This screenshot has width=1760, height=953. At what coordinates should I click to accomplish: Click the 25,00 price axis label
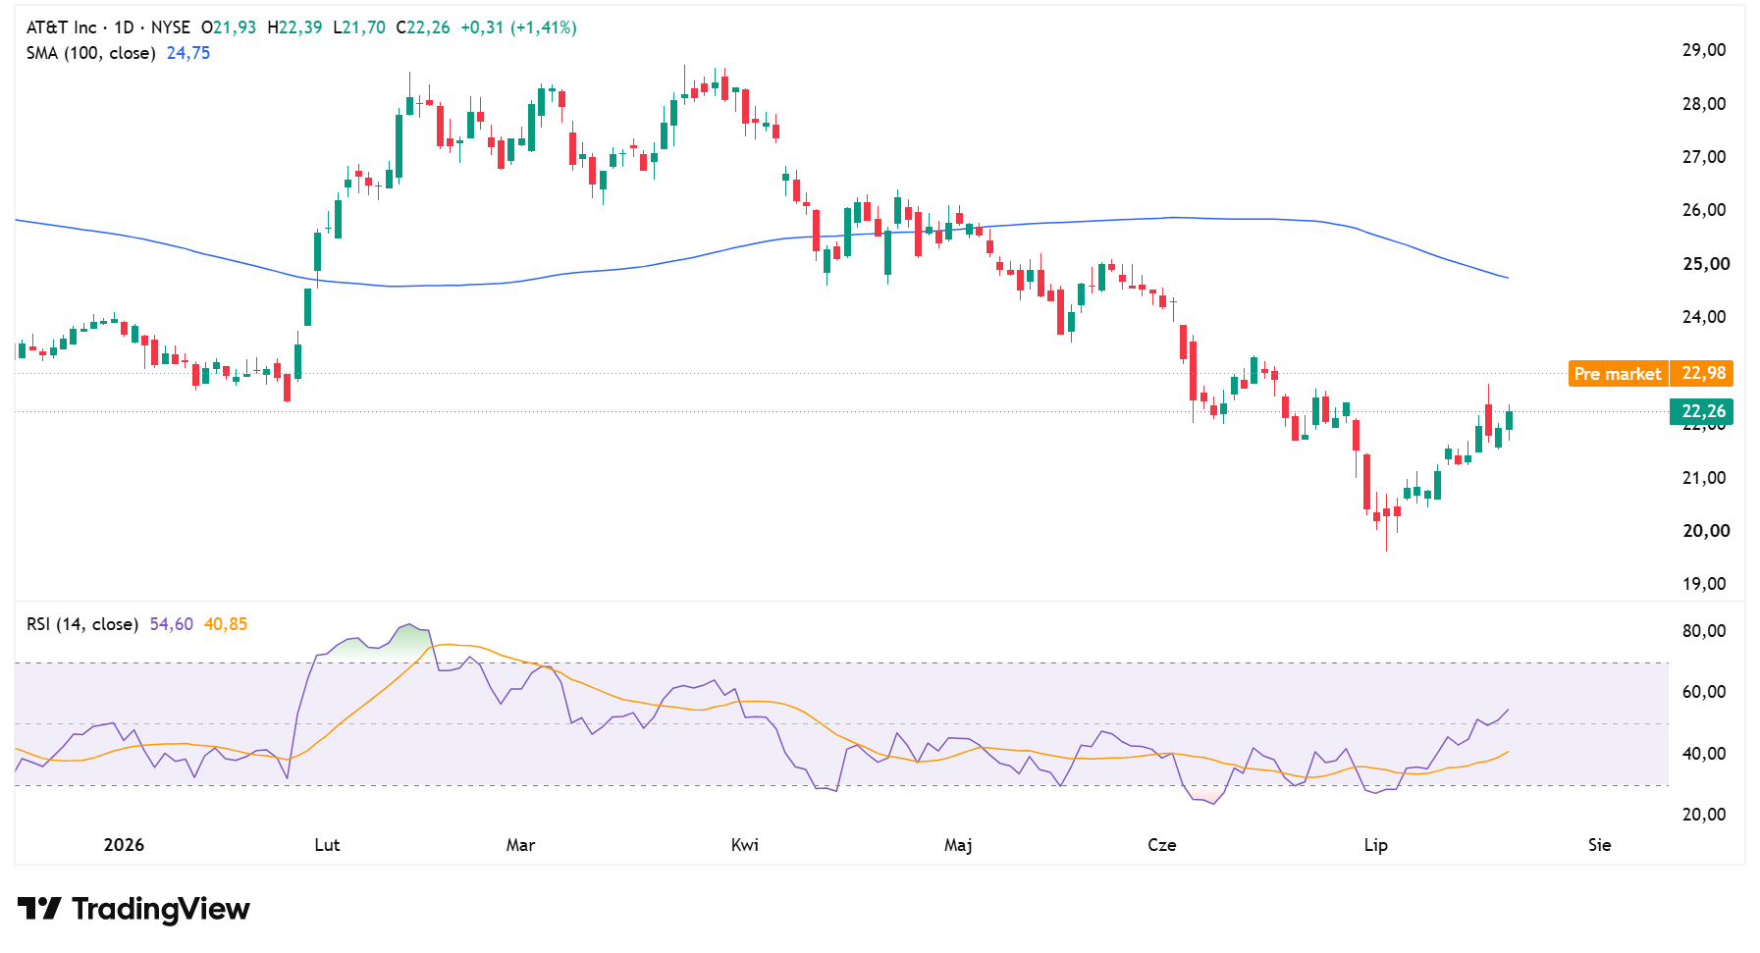point(1706,264)
